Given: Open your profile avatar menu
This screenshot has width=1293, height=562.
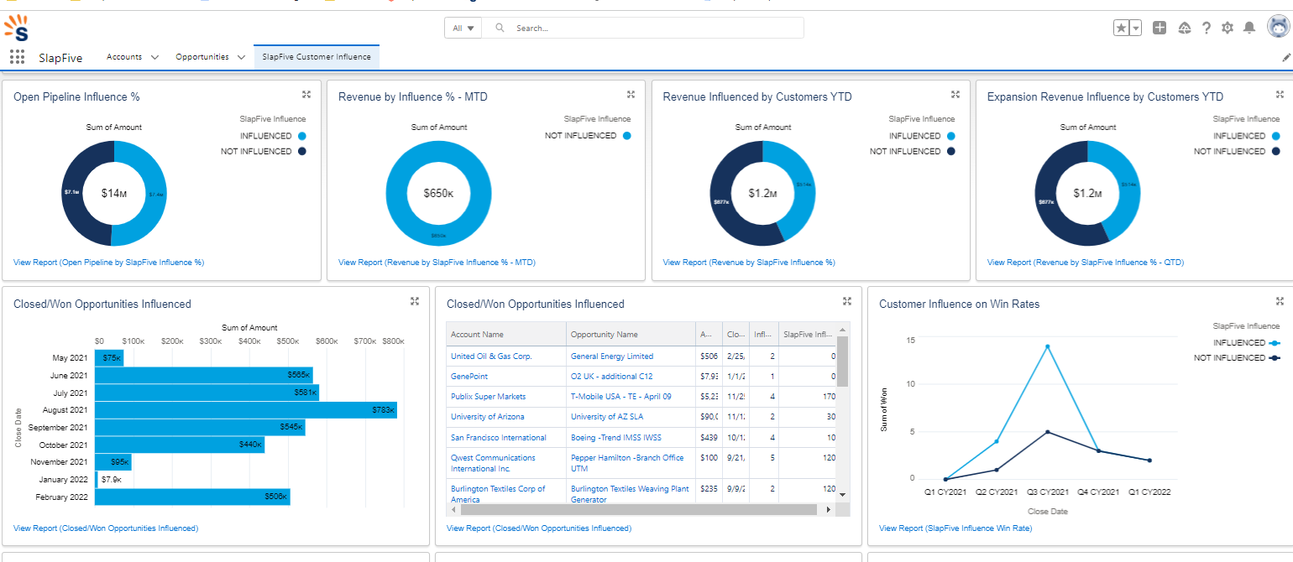Looking at the screenshot, I should (1275, 27).
